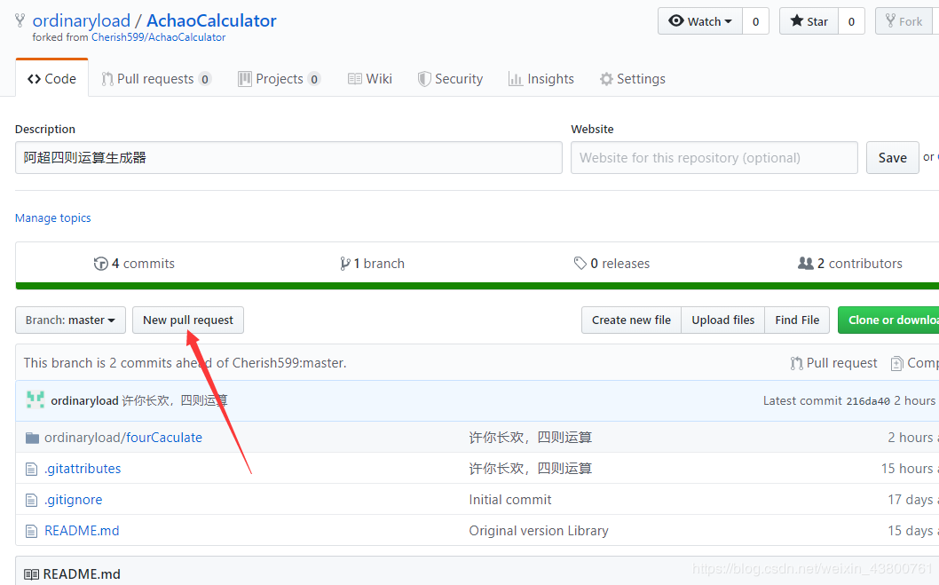Image resolution: width=939 pixels, height=585 pixels.
Task: Click the fork icon beside ordinaryload
Action: [x=20, y=21]
